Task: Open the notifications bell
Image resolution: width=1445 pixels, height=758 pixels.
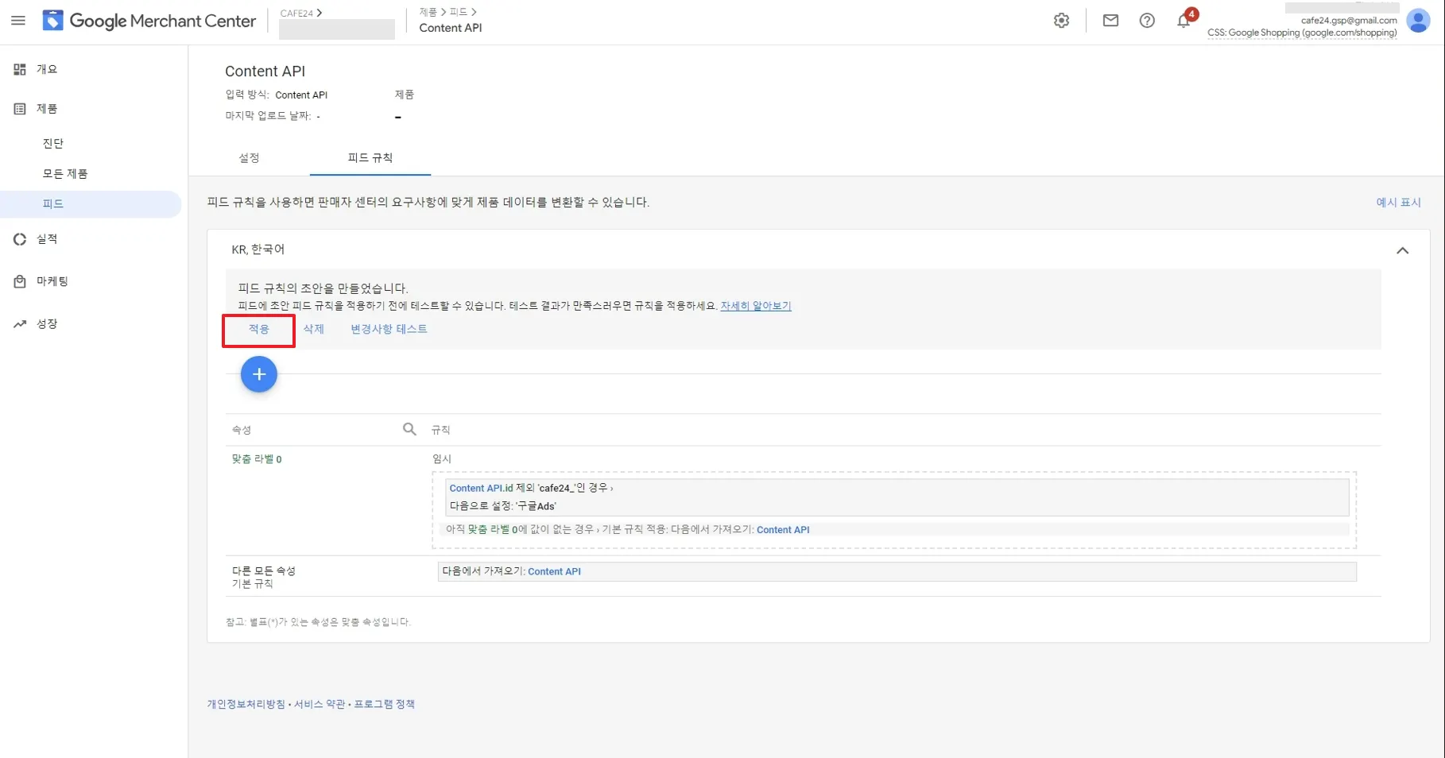Action: pyautogui.click(x=1184, y=21)
